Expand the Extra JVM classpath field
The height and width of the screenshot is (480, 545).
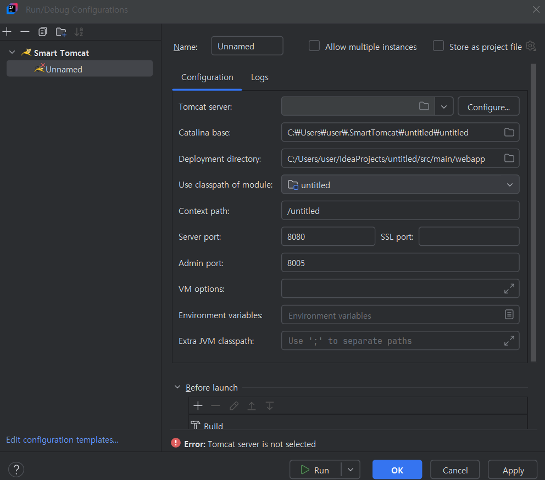(x=509, y=341)
